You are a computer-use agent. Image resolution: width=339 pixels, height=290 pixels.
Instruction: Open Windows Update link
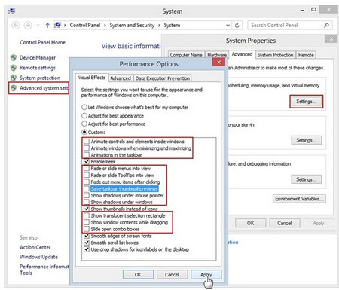pos(38,257)
